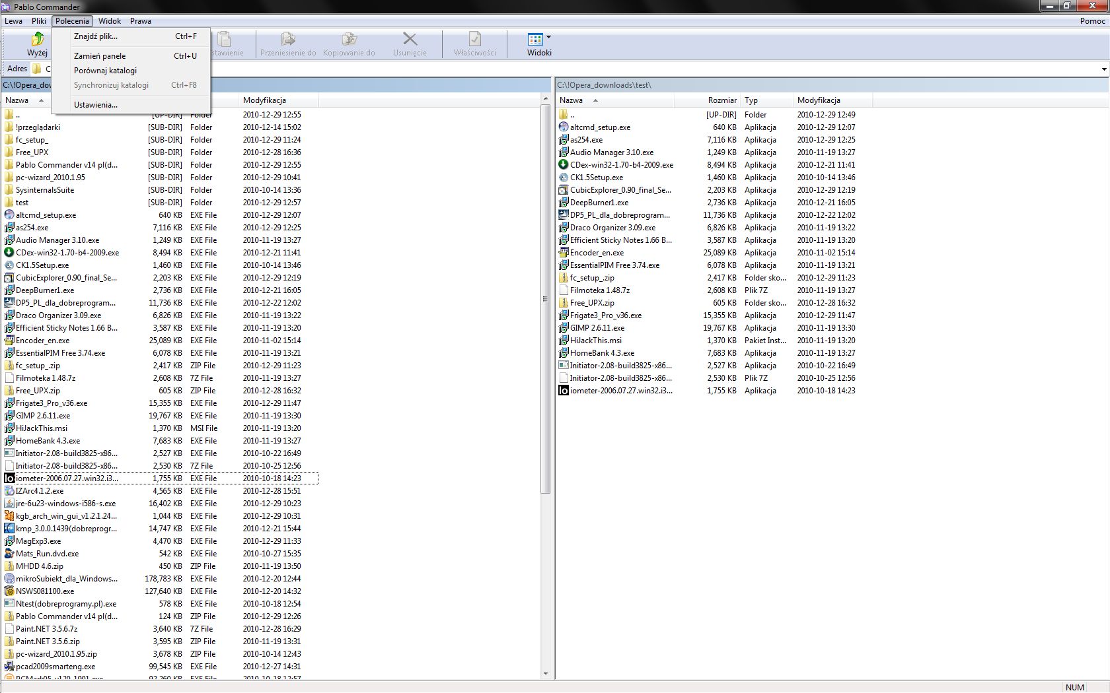Open the Widok menu
The image size is (1110, 693).
pyautogui.click(x=110, y=21)
